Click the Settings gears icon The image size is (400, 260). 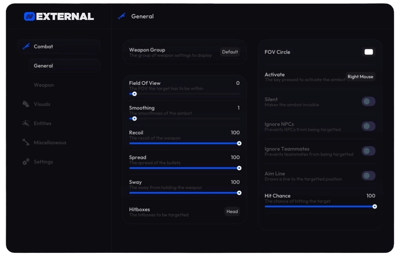tap(26, 162)
